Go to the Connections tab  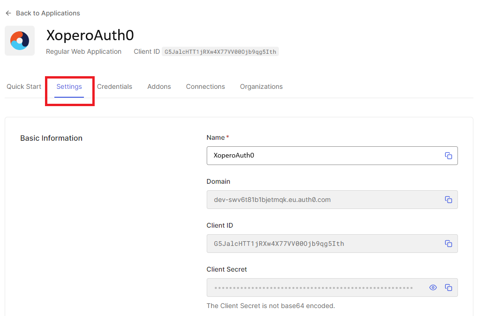click(x=205, y=86)
